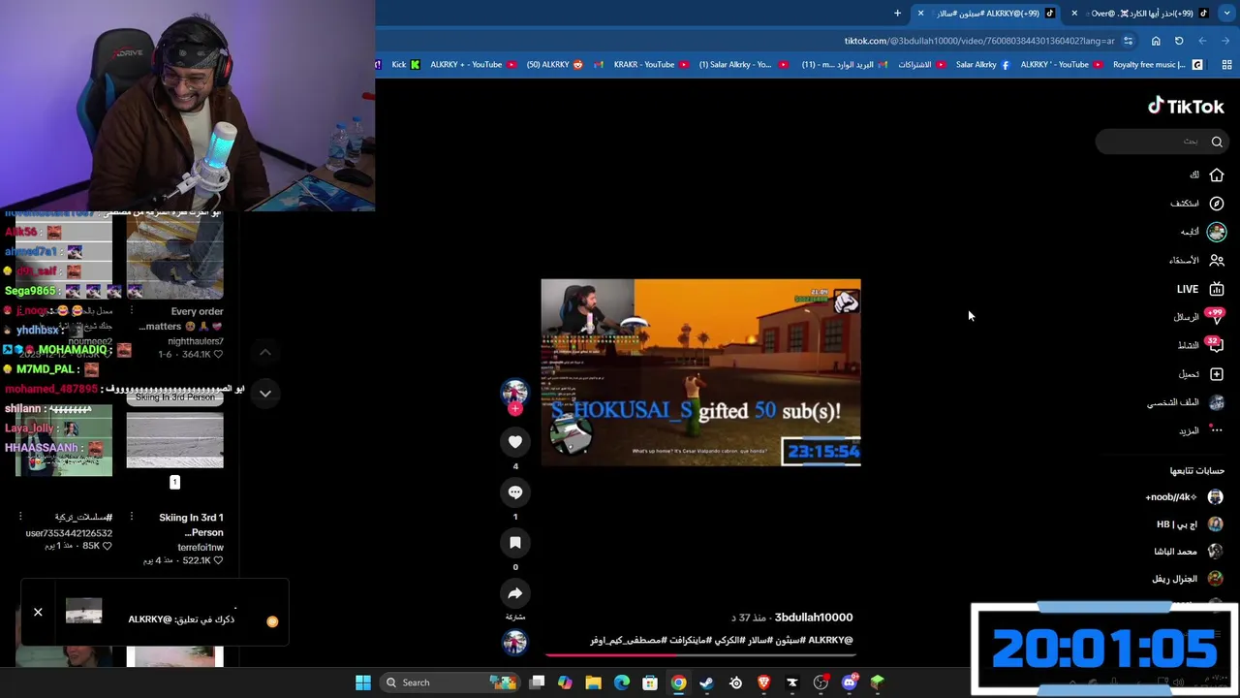1240x698 pixels.
Task: Open TikTok Home (لك) in sidebar
Action: click(x=1217, y=175)
